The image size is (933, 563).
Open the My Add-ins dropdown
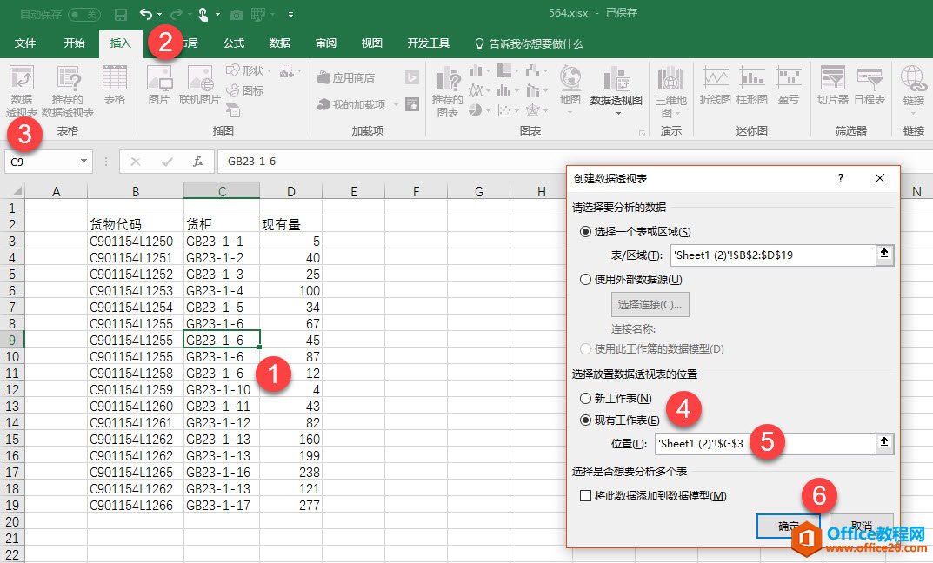pyautogui.click(x=396, y=104)
